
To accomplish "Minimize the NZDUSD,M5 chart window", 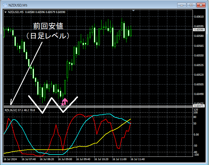I will (181, 5).
